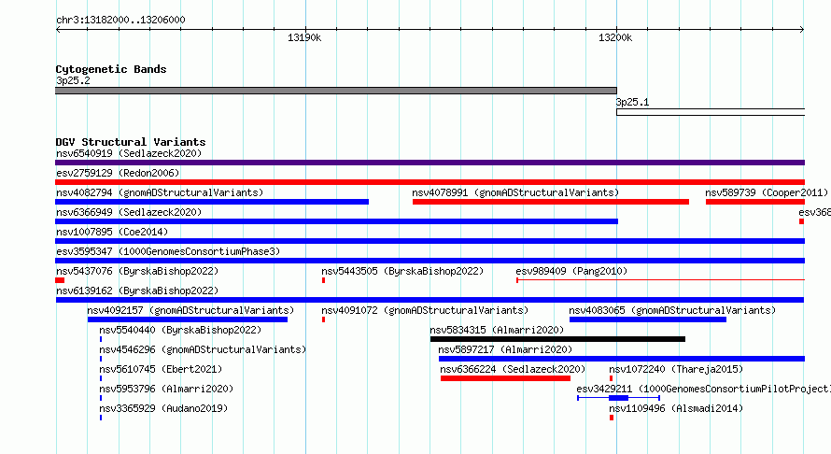Open nsv4092157 (gnomADStructuralVariants) label
This screenshot has width=831, height=454.
pos(190,310)
